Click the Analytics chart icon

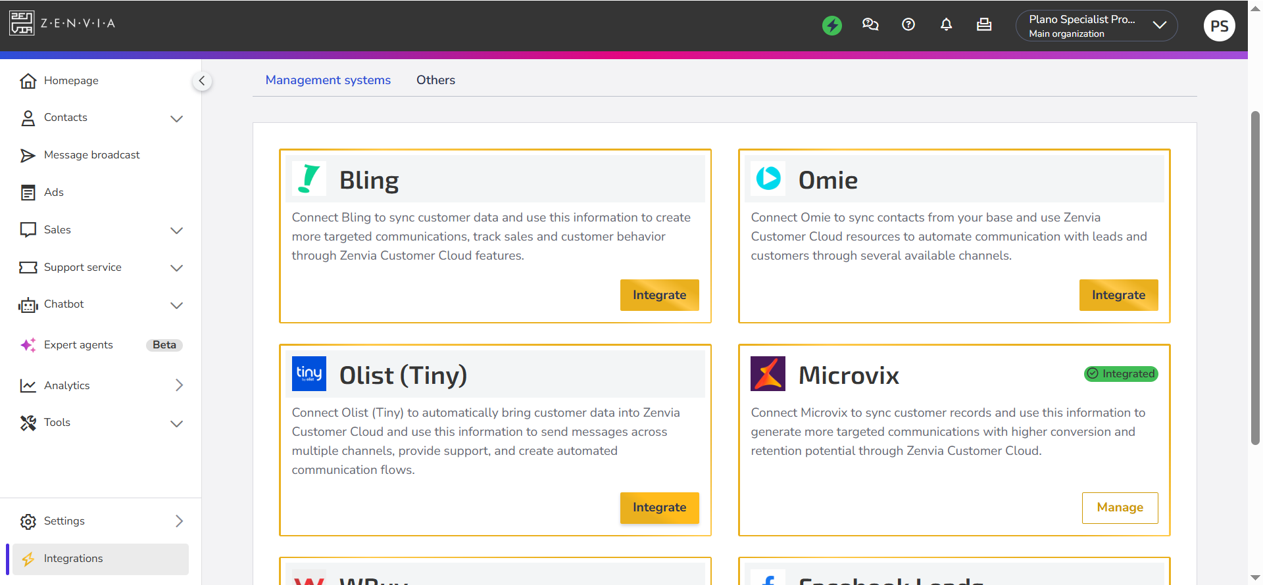pos(28,386)
